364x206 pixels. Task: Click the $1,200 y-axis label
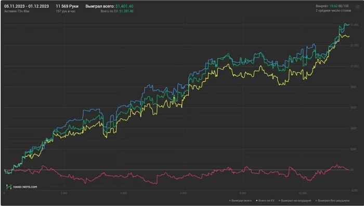354,46
